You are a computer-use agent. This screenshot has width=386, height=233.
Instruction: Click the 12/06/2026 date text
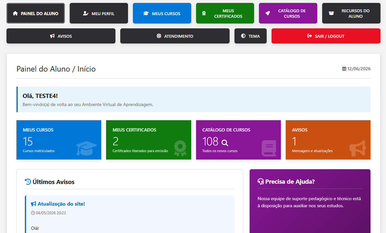(359, 69)
